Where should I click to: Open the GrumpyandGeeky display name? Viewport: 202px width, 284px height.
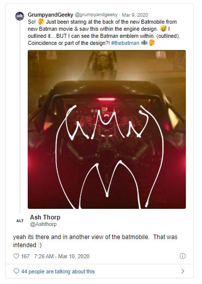click(50, 15)
